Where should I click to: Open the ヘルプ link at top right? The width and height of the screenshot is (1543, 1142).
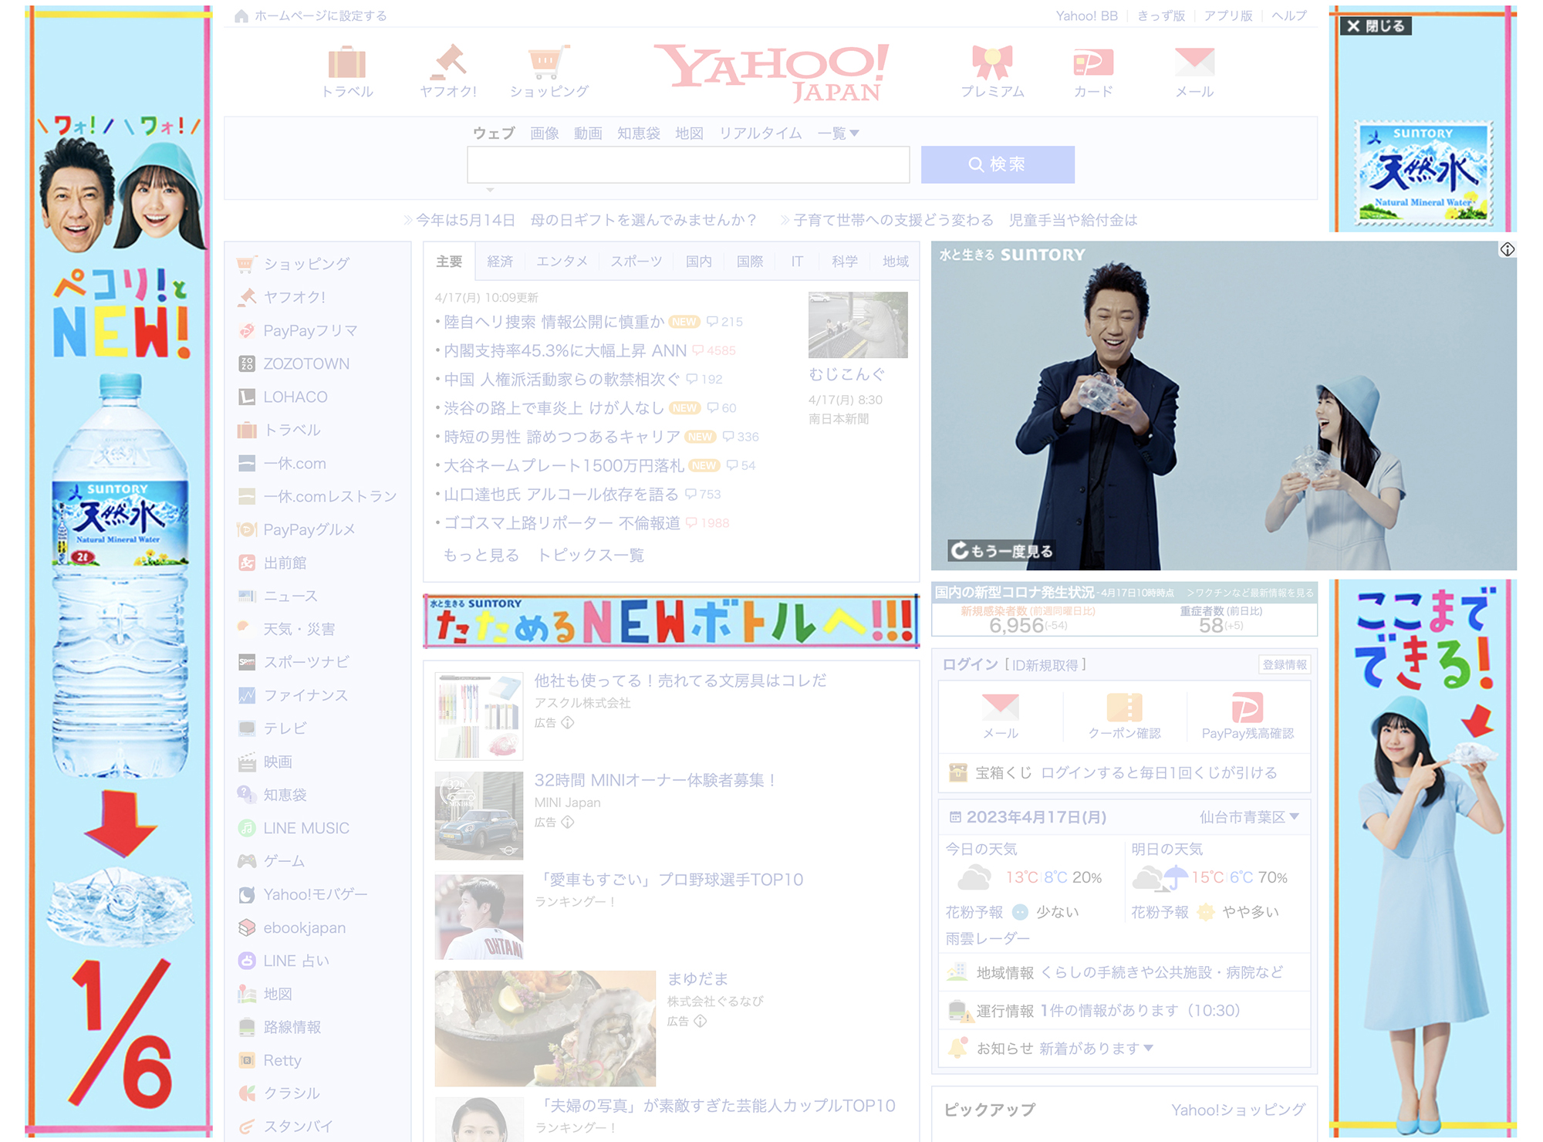(1288, 15)
